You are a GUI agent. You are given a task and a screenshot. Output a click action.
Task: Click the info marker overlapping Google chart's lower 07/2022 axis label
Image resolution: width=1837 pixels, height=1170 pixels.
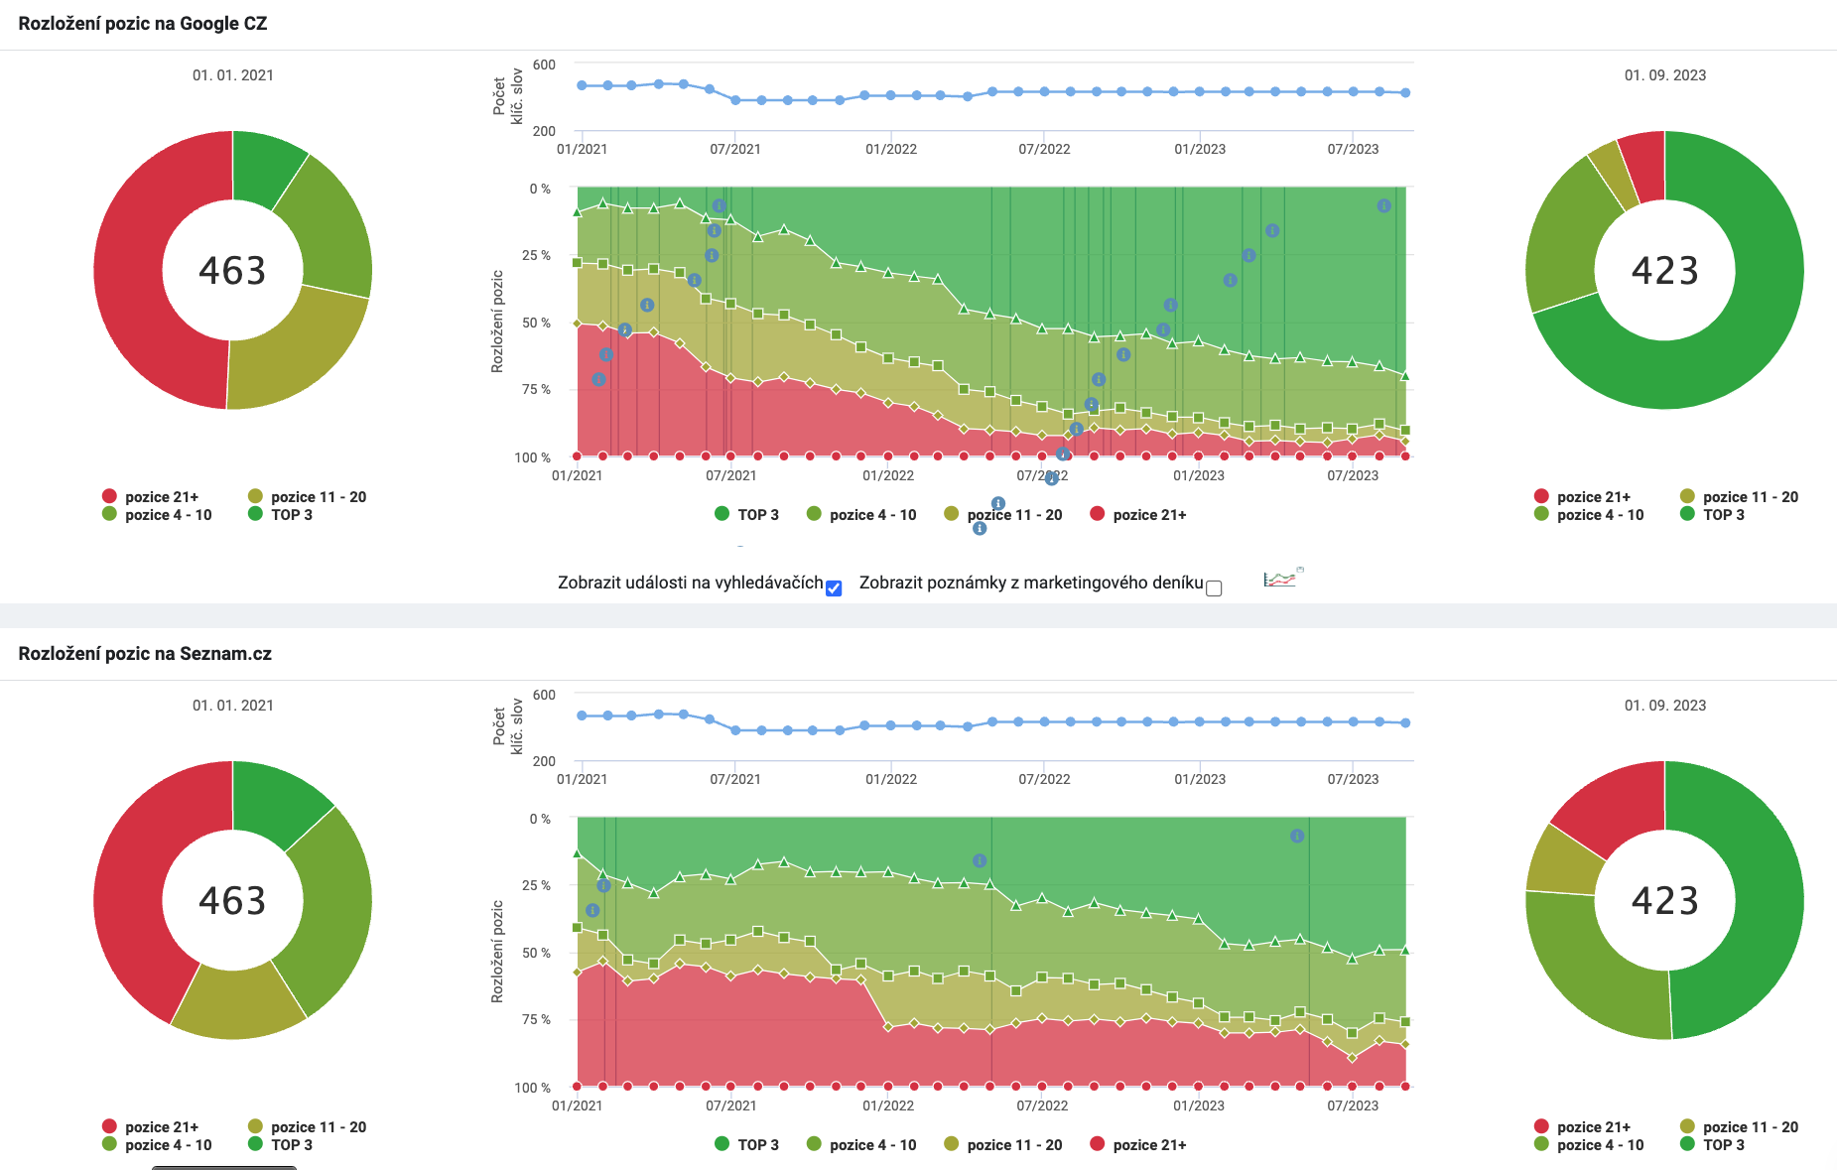[x=1051, y=478]
